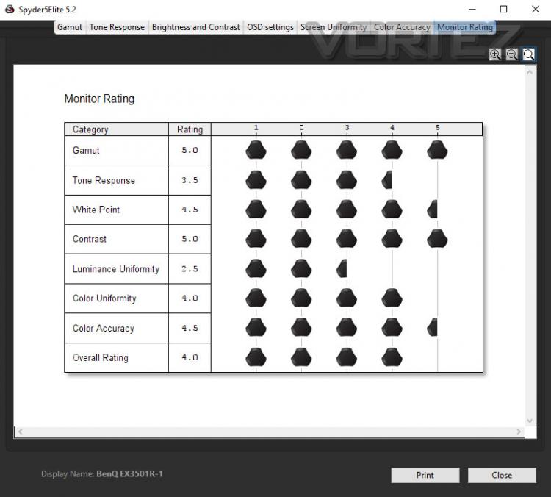Open the Tone Response tab
The height and width of the screenshot is (497, 551).
point(117,27)
